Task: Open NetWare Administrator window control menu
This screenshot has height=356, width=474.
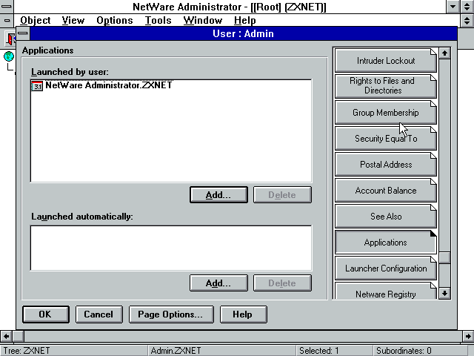Action: coord(7,7)
